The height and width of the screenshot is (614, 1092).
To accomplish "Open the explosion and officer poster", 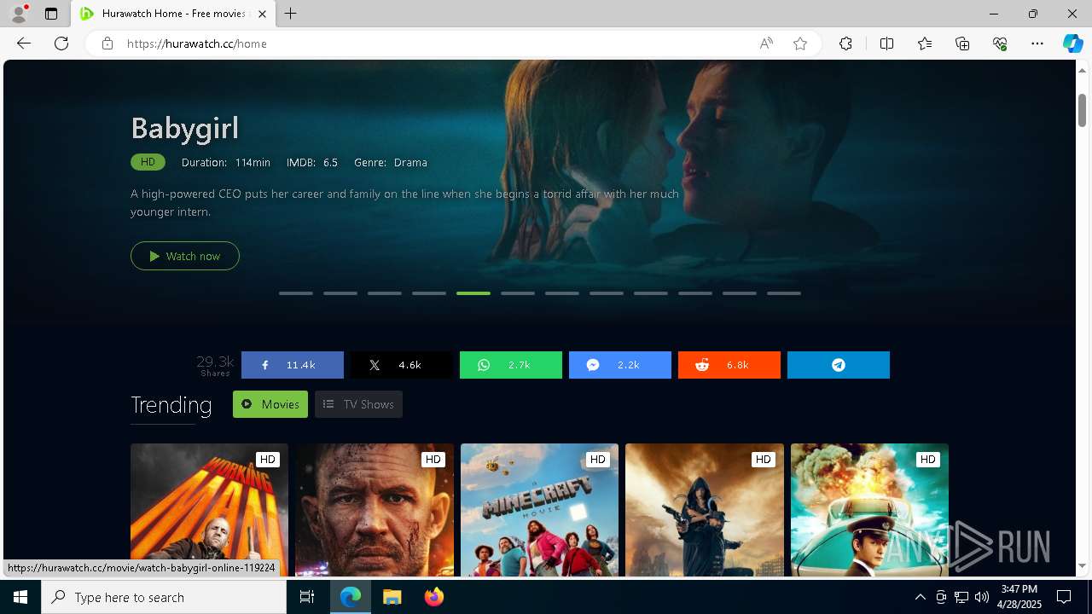I will [869, 510].
